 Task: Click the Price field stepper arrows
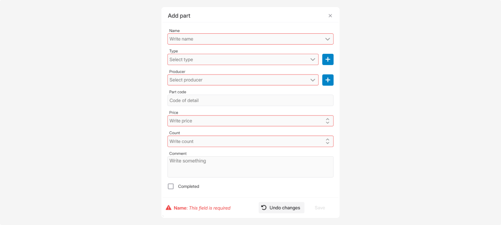coord(328,121)
